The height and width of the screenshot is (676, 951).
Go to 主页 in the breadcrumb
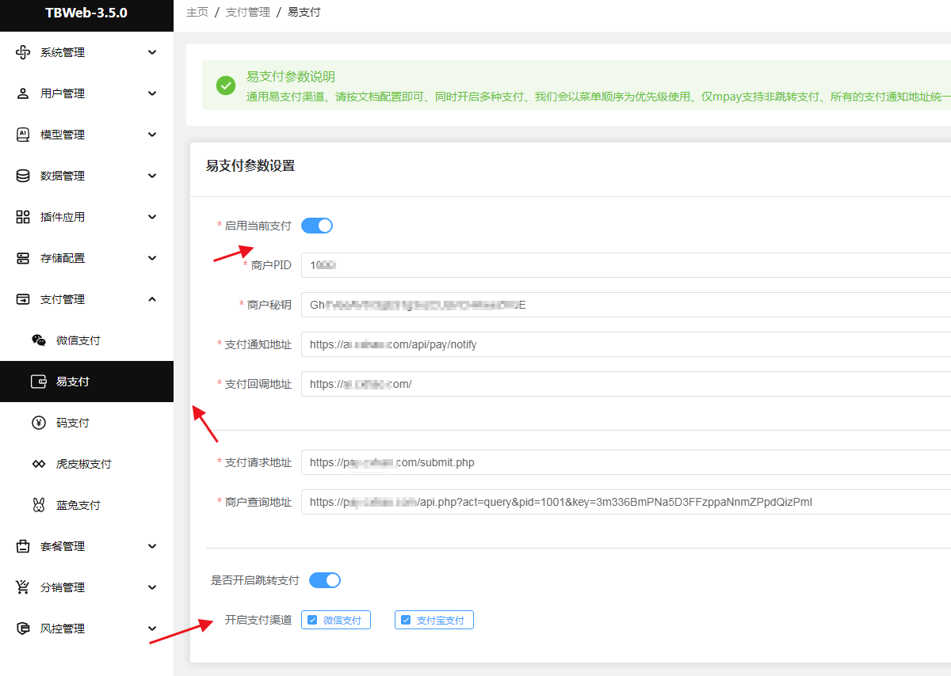(197, 13)
